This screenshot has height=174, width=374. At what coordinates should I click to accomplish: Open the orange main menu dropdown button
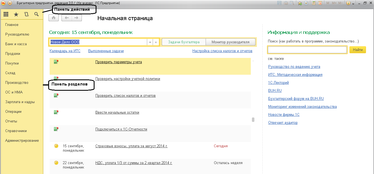point(10,3)
